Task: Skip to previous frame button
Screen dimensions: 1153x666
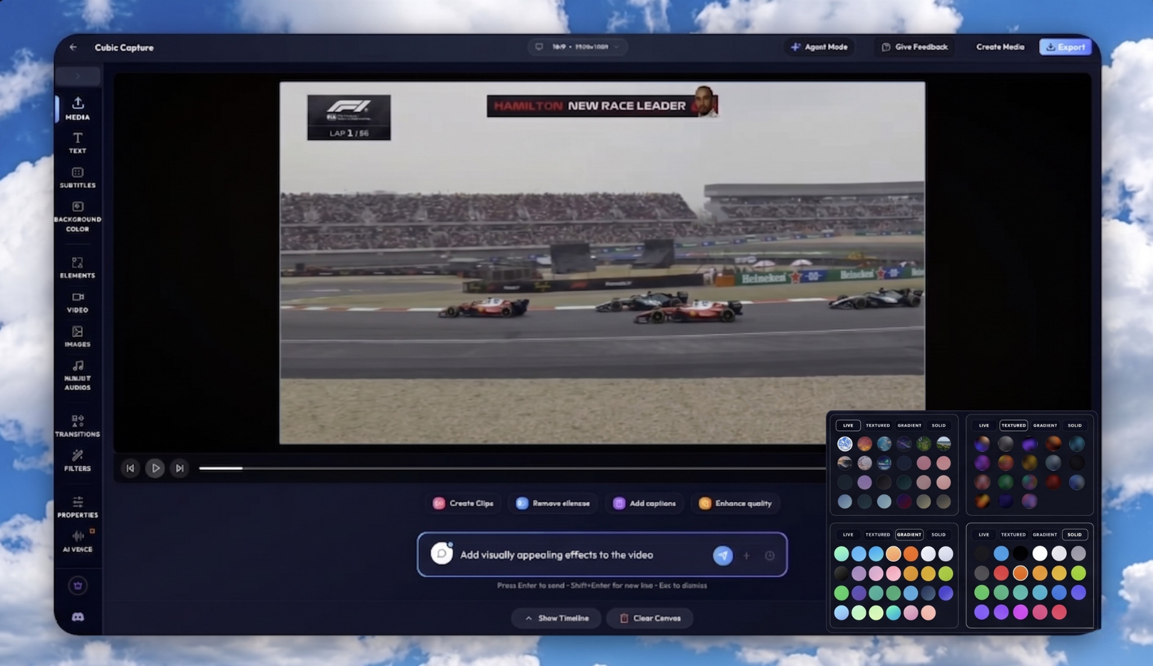Action: coord(130,468)
